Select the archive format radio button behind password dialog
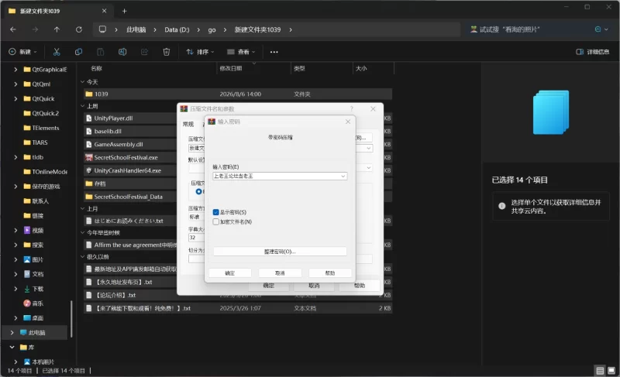The image size is (620, 377). tap(198, 191)
